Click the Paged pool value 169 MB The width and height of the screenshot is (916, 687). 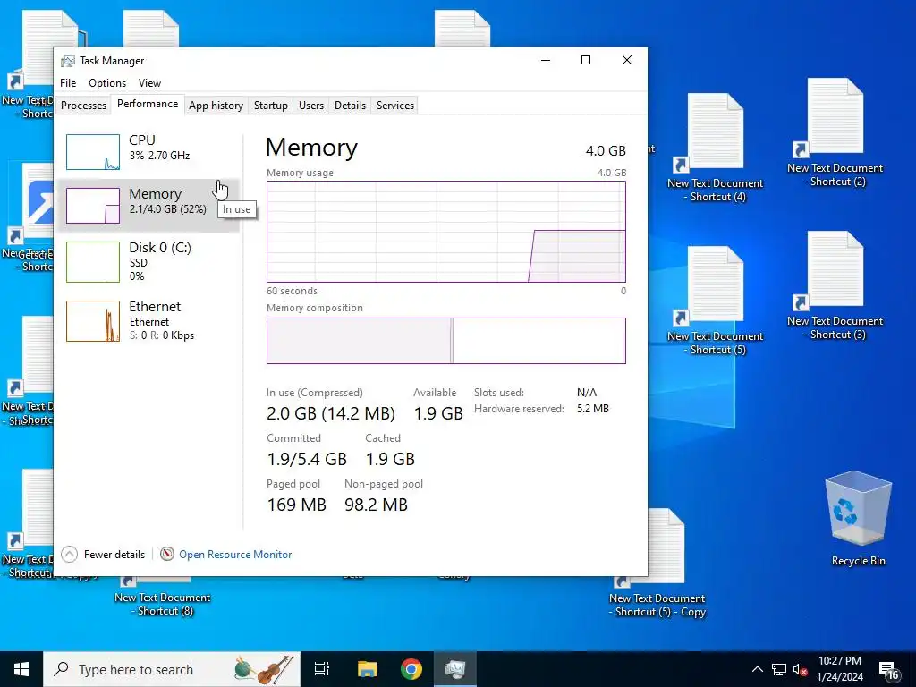pyautogui.click(x=296, y=505)
